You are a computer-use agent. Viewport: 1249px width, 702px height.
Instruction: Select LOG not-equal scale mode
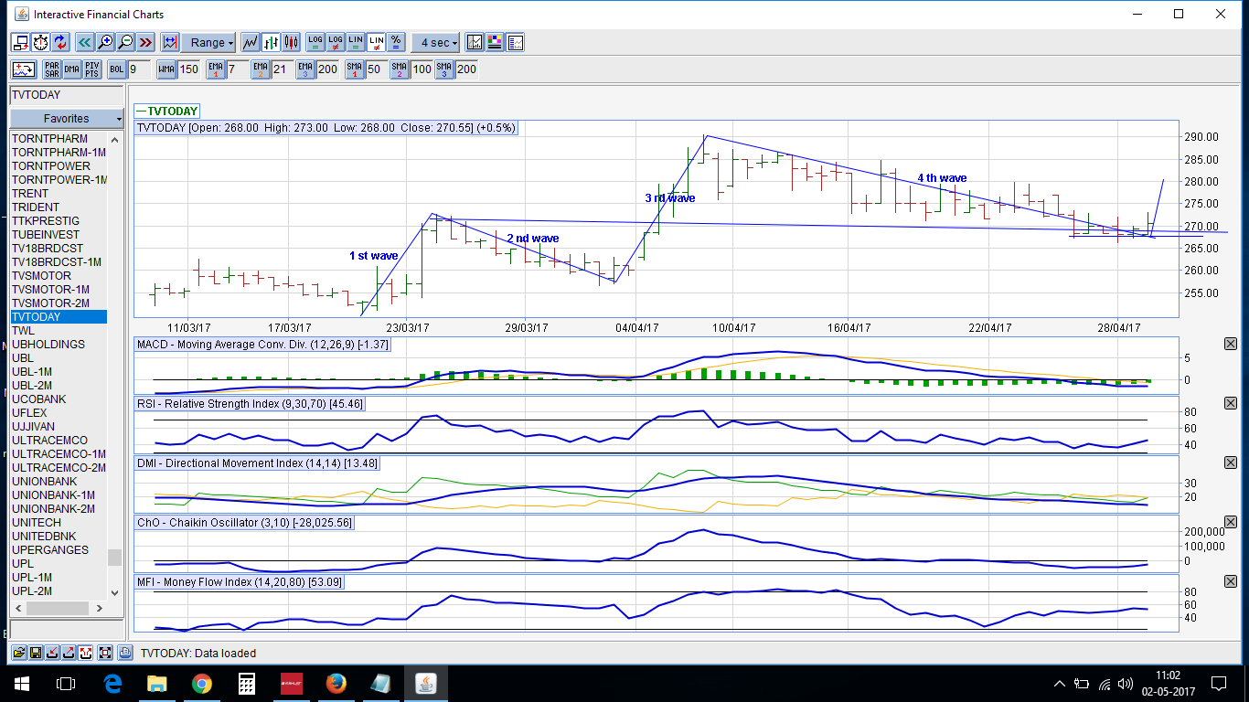(x=336, y=42)
